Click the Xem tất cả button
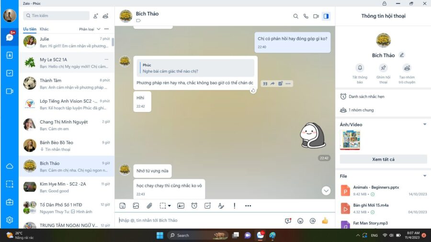 (x=383, y=159)
